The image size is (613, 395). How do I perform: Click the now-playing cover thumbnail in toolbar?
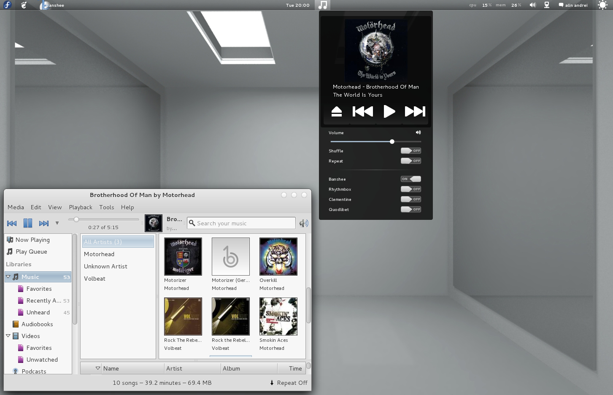pyautogui.click(x=154, y=223)
